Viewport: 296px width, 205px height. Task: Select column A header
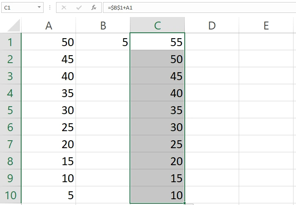tap(49, 25)
